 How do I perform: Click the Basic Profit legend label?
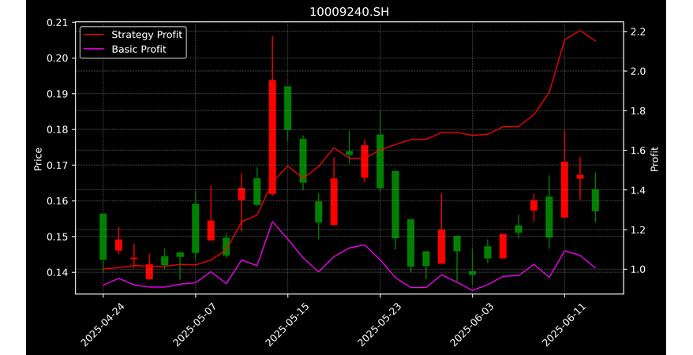pyautogui.click(x=139, y=49)
